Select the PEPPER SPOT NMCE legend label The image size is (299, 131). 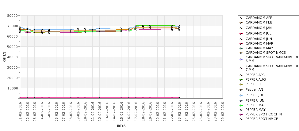pos(262,119)
